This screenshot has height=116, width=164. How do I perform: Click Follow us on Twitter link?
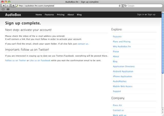[15, 60]
